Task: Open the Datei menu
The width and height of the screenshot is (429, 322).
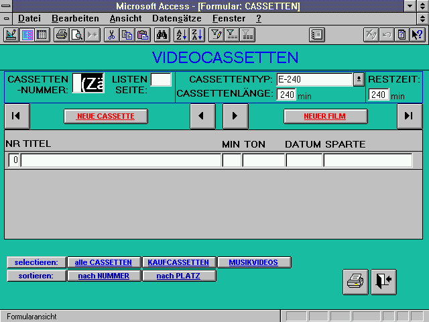Action: (29, 19)
